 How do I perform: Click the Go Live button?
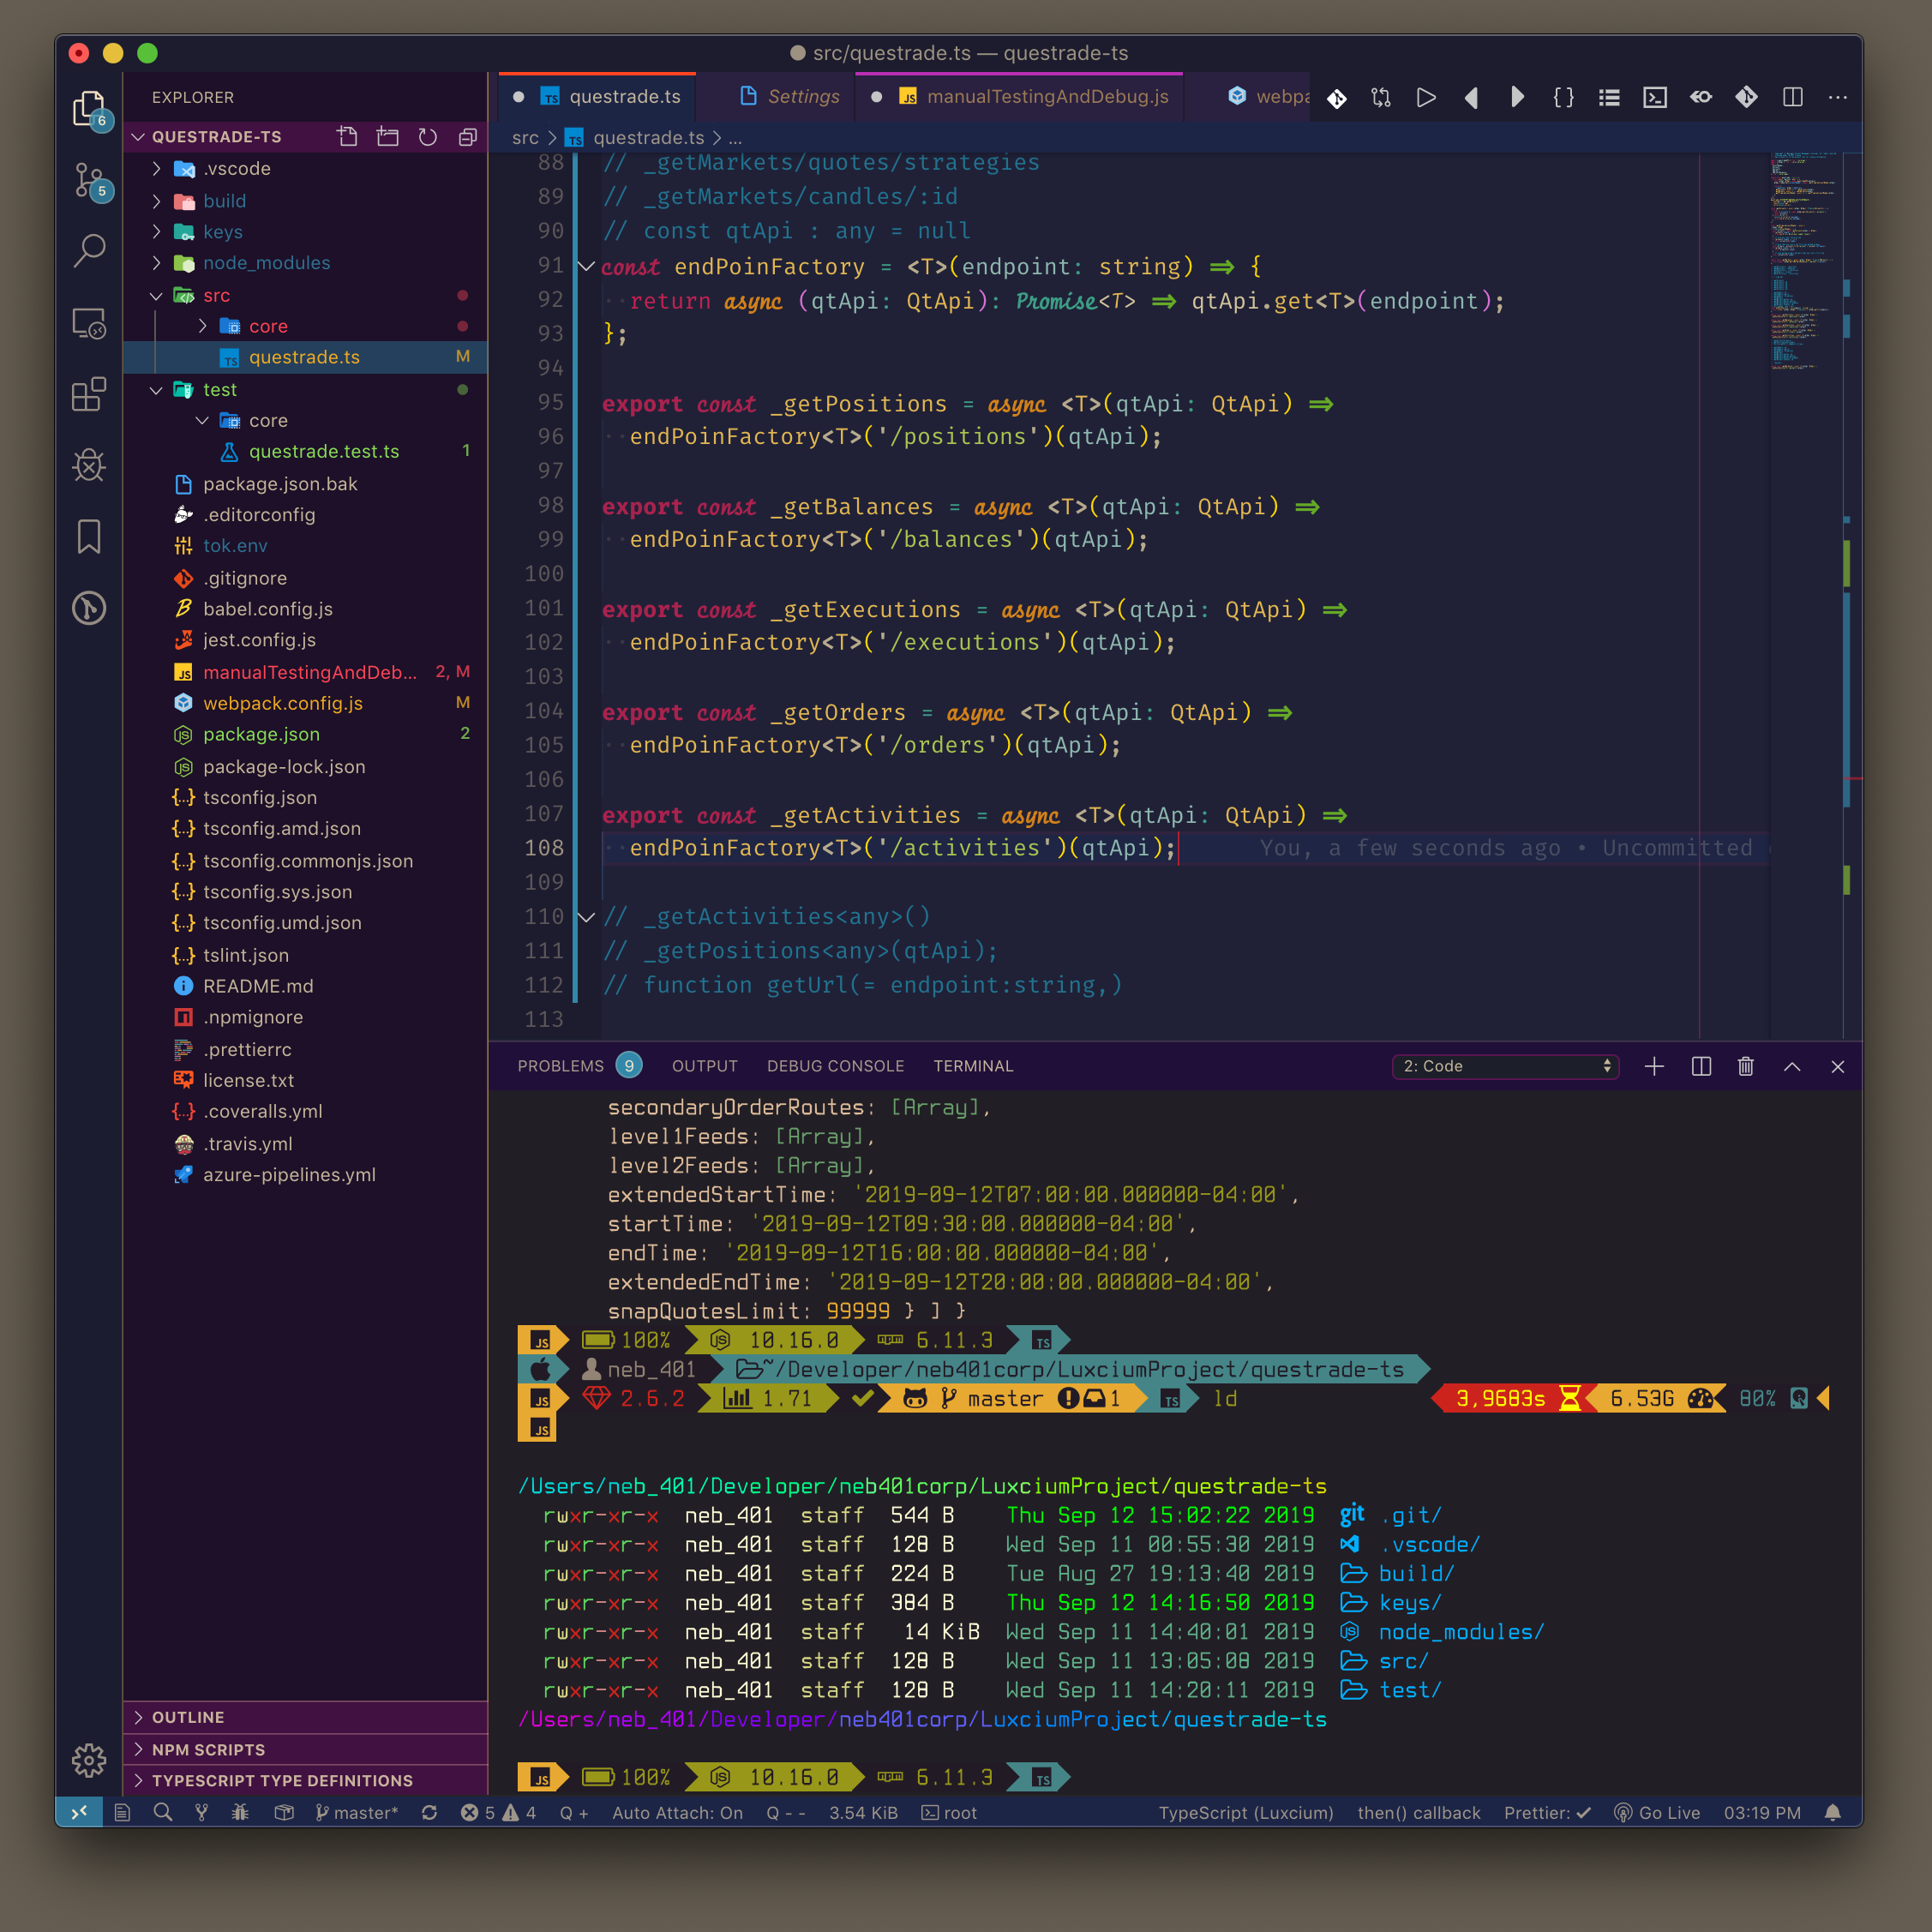[x=1657, y=1813]
